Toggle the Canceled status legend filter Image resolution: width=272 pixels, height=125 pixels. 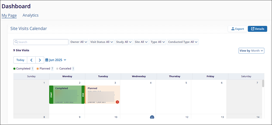coord(65,69)
